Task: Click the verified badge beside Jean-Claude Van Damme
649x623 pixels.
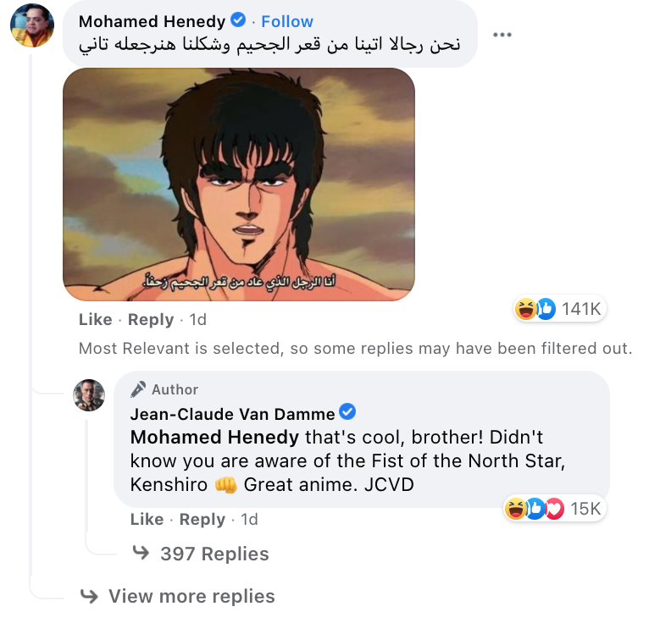Action: tap(347, 411)
